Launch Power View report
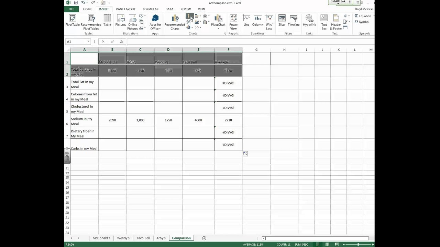The width and height of the screenshot is (440, 247). pos(233,22)
